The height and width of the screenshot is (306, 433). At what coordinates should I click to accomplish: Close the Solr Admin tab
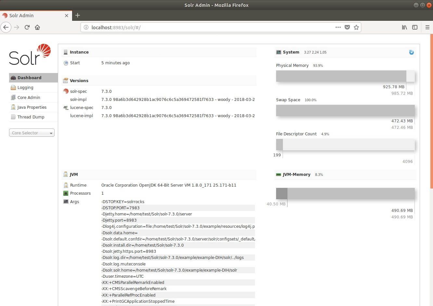click(x=67, y=16)
